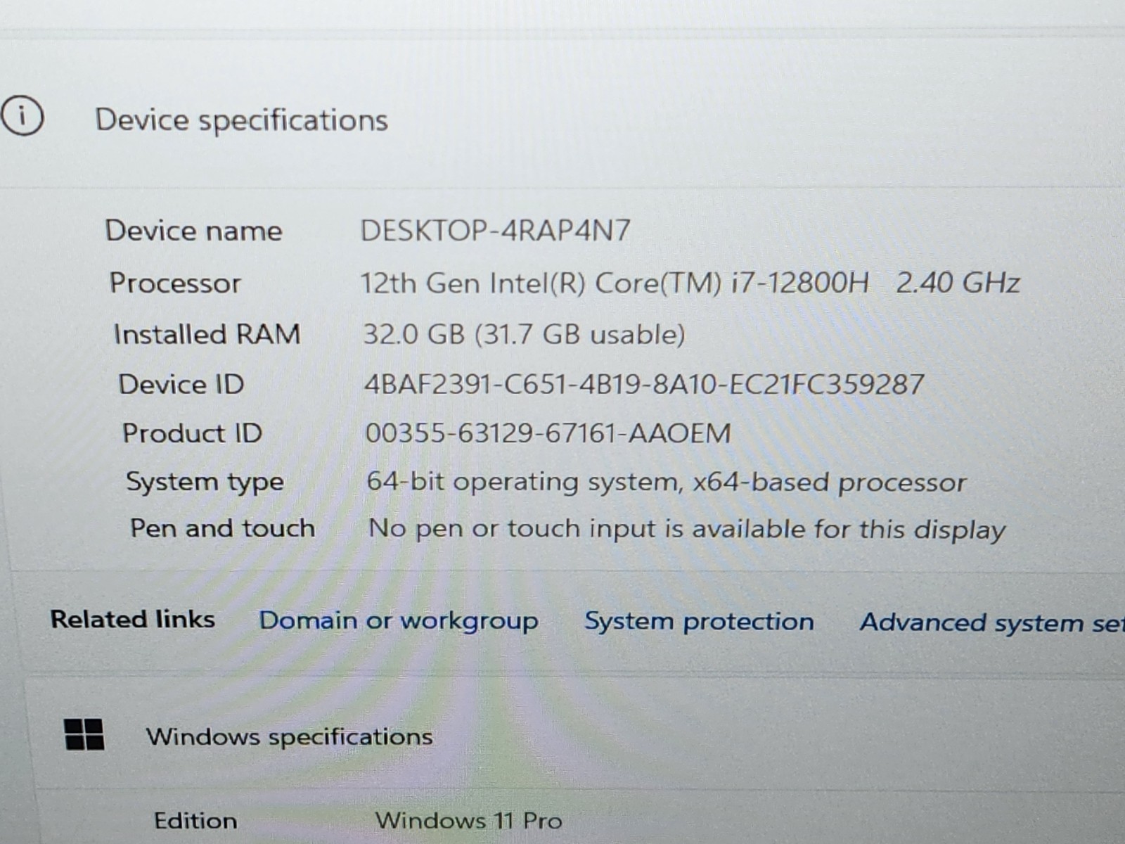Open Advanced system settings link
This screenshot has height=844, width=1125.
pos(992,623)
